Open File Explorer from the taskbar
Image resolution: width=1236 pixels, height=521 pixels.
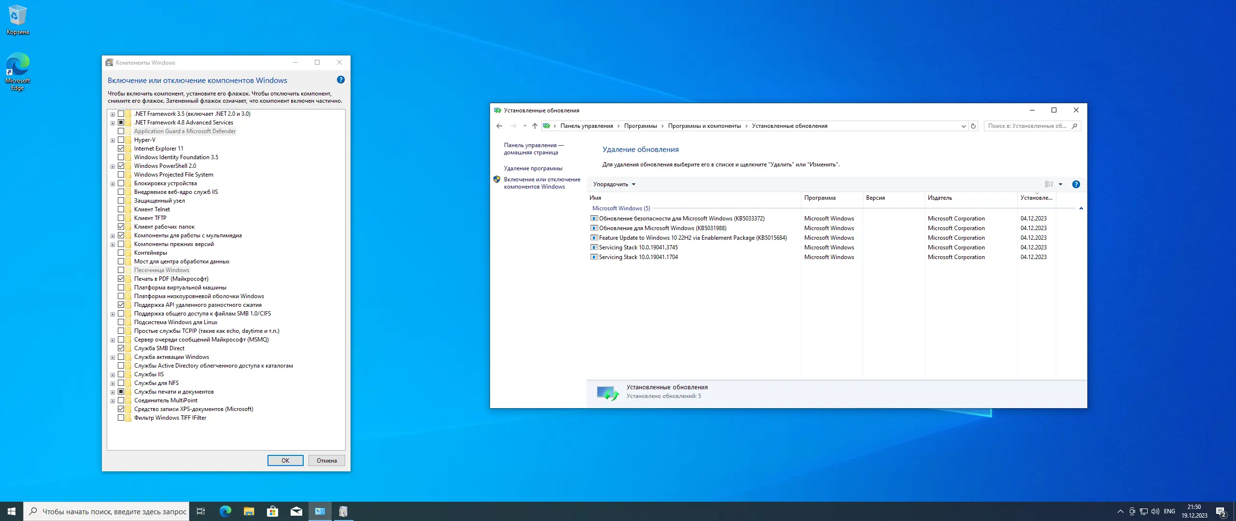click(249, 511)
